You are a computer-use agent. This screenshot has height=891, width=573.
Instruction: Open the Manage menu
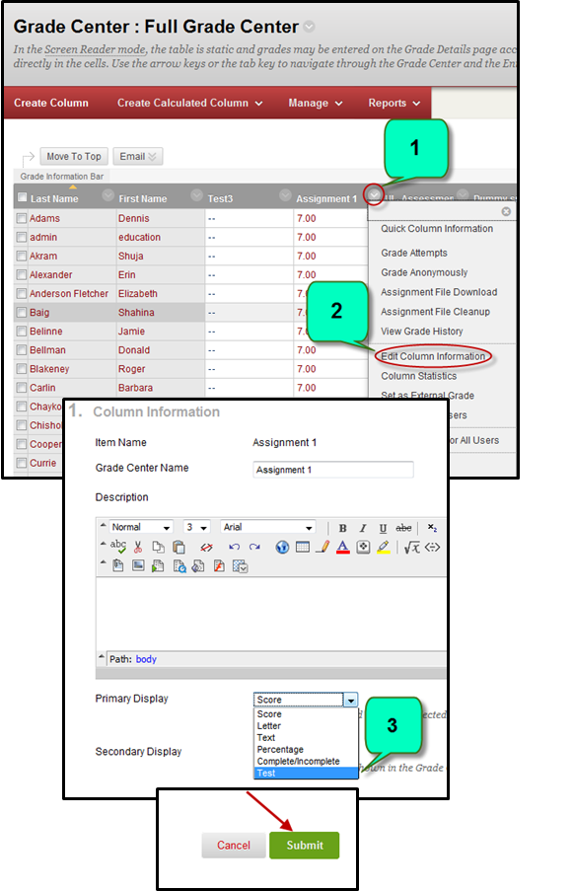pos(316,103)
